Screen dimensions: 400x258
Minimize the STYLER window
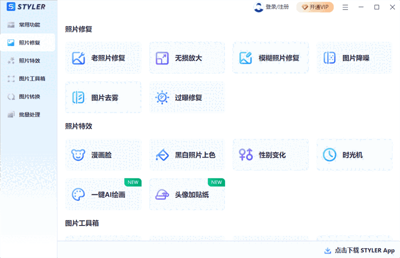[x=361, y=7]
